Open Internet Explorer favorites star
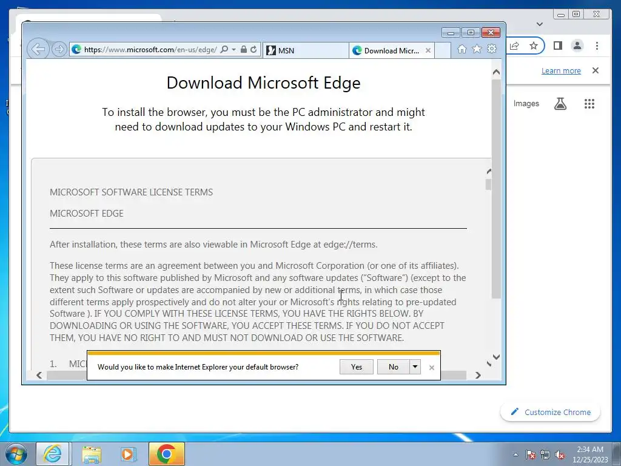Screen dimensions: 621x466 click(x=477, y=49)
